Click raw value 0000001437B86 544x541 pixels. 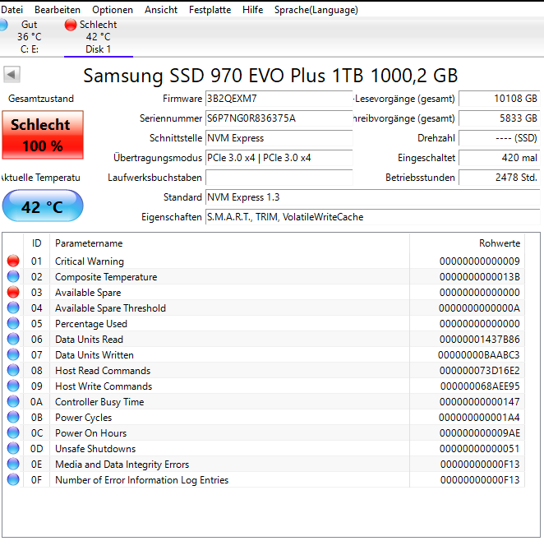click(479, 340)
